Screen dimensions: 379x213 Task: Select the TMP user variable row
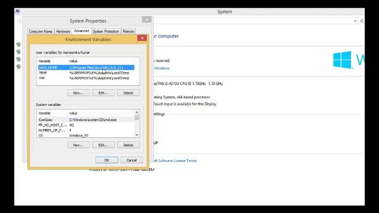[x=86, y=78]
